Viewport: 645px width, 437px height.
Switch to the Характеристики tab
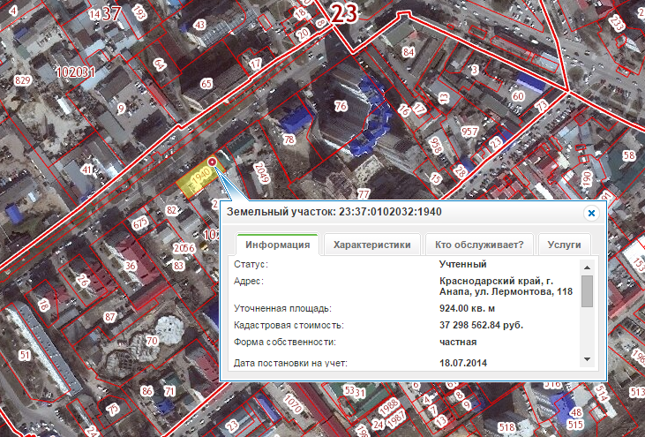pyautogui.click(x=371, y=245)
